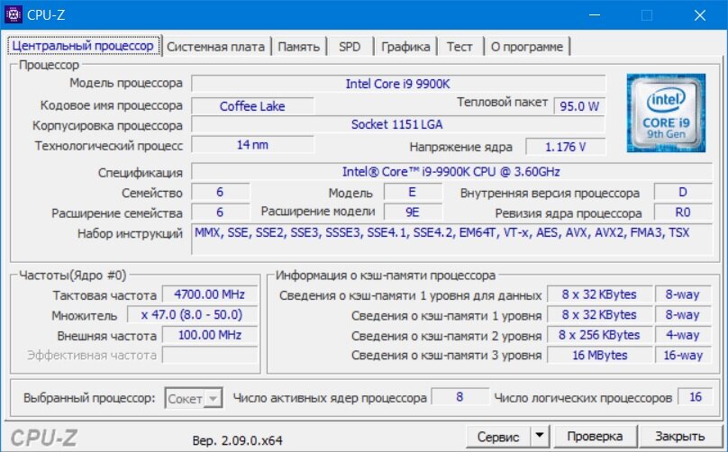Click the Семейство value 6
This screenshot has width=728, height=452.
pyautogui.click(x=220, y=192)
